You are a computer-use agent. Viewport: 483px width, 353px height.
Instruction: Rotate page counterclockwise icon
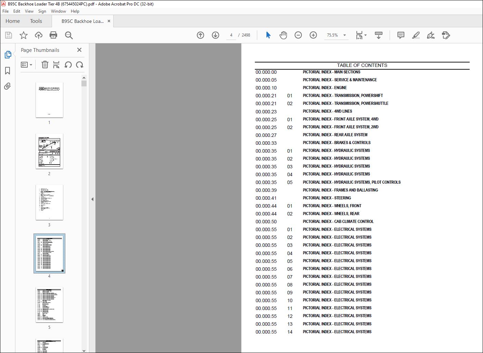(x=68, y=65)
